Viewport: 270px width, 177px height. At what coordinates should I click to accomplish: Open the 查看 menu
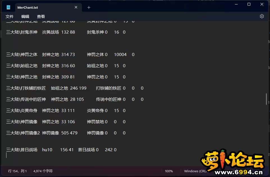[41, 17]
